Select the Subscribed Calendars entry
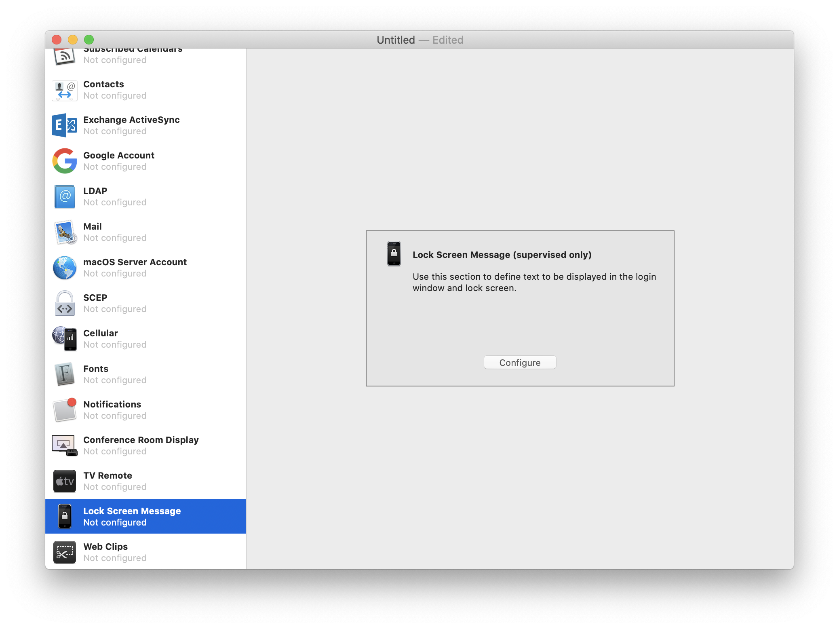The width and height of the screenshot is (839, 629). pyautogui.click(x=133, y=55)
